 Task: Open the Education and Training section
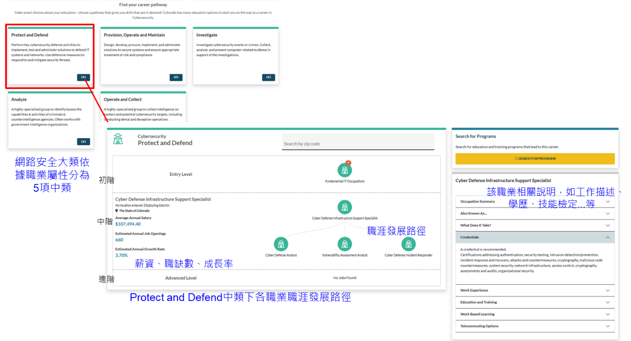(535, 302)
